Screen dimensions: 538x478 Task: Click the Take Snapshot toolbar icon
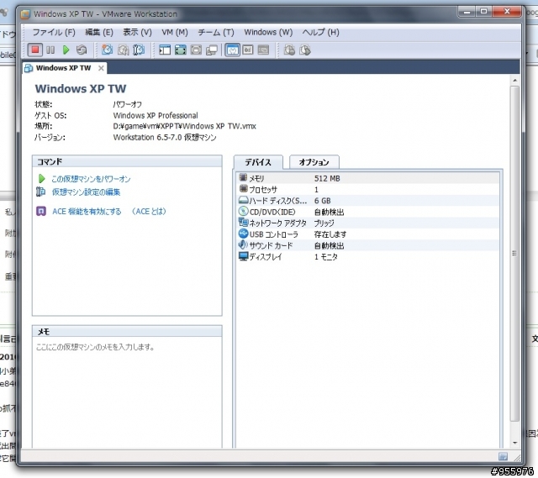pos(107,50)
